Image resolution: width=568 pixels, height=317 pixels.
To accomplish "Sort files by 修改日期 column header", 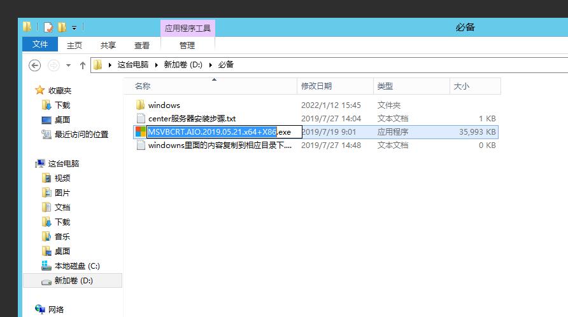I will 316,86.
